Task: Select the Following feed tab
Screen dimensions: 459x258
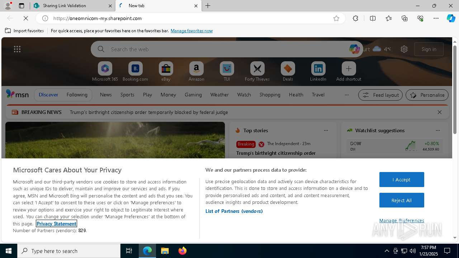Action: point(77,95)
